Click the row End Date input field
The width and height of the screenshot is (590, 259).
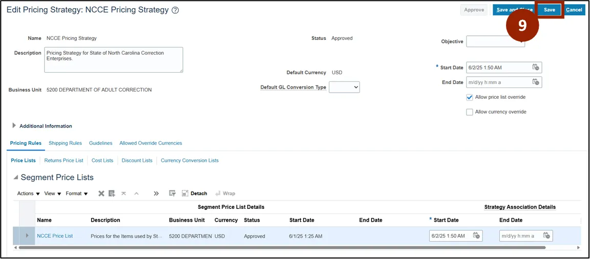tap(520, 235)
